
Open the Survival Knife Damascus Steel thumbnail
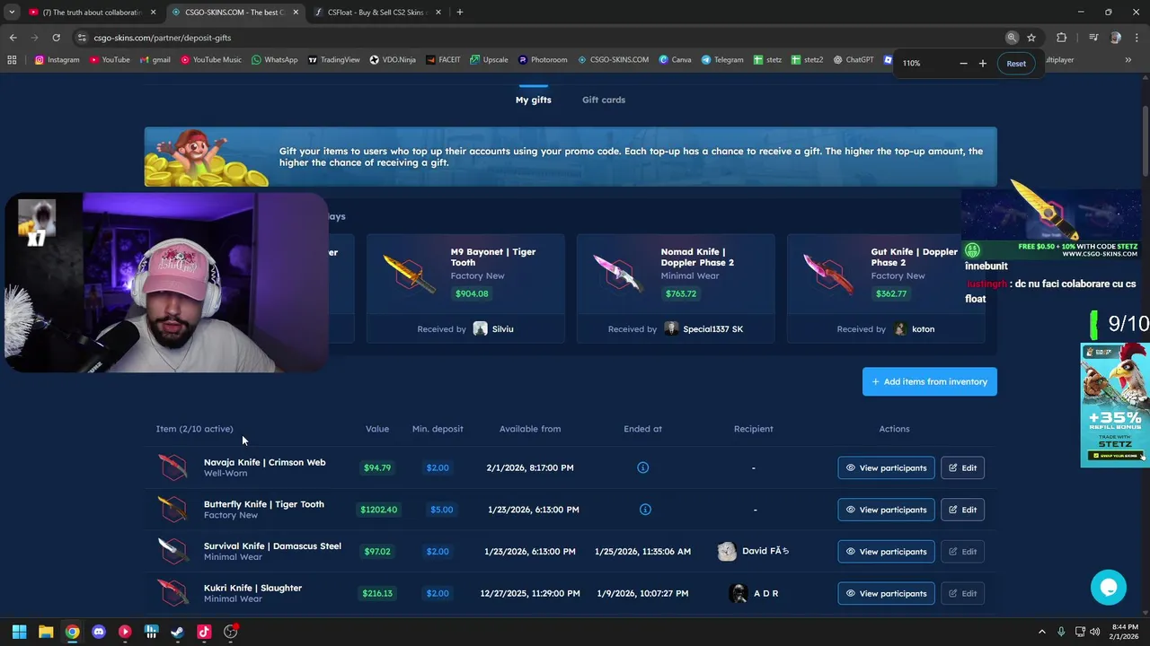click(172, 551)
